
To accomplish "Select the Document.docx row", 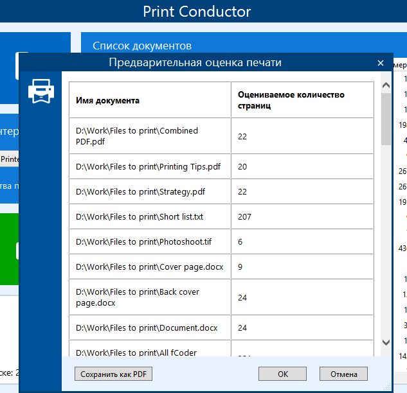I will click(x=221, y=327).
